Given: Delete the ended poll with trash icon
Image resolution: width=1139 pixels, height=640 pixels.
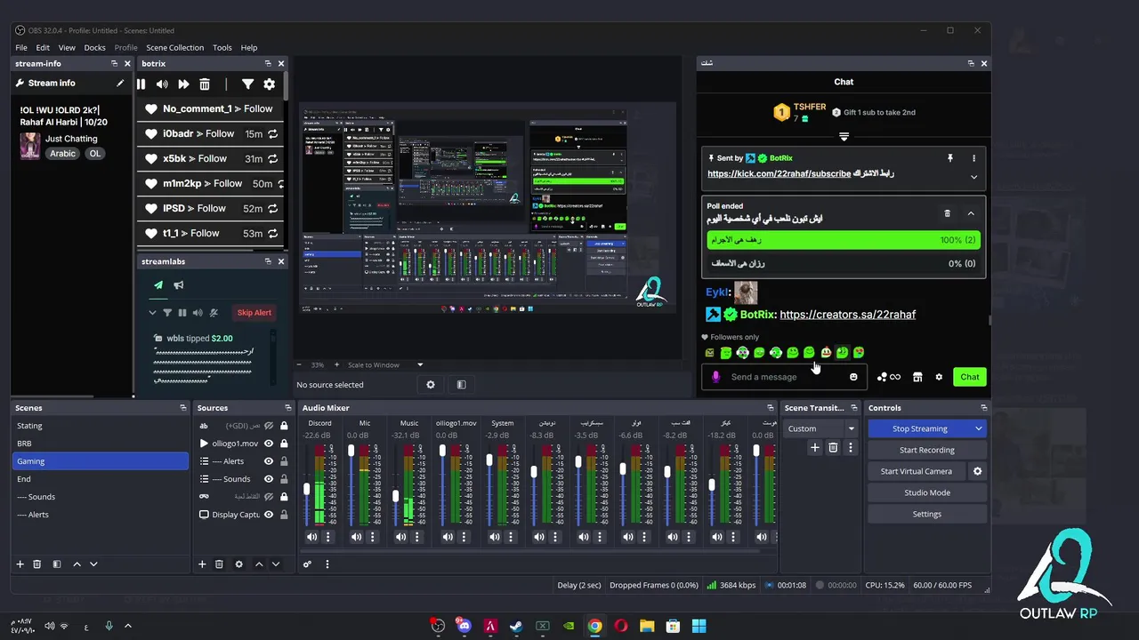Looking at the screenshot, I should (947, 213).
